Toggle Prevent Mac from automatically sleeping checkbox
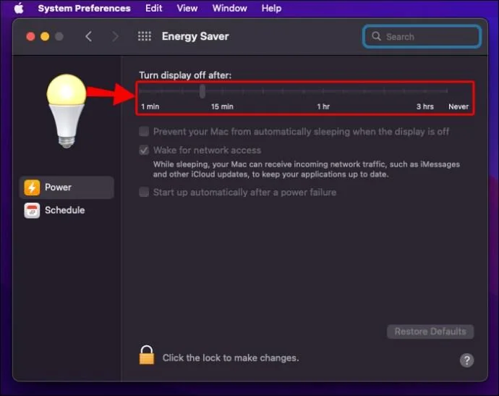This screenshot has height=396, width=499. click(144, 131)
